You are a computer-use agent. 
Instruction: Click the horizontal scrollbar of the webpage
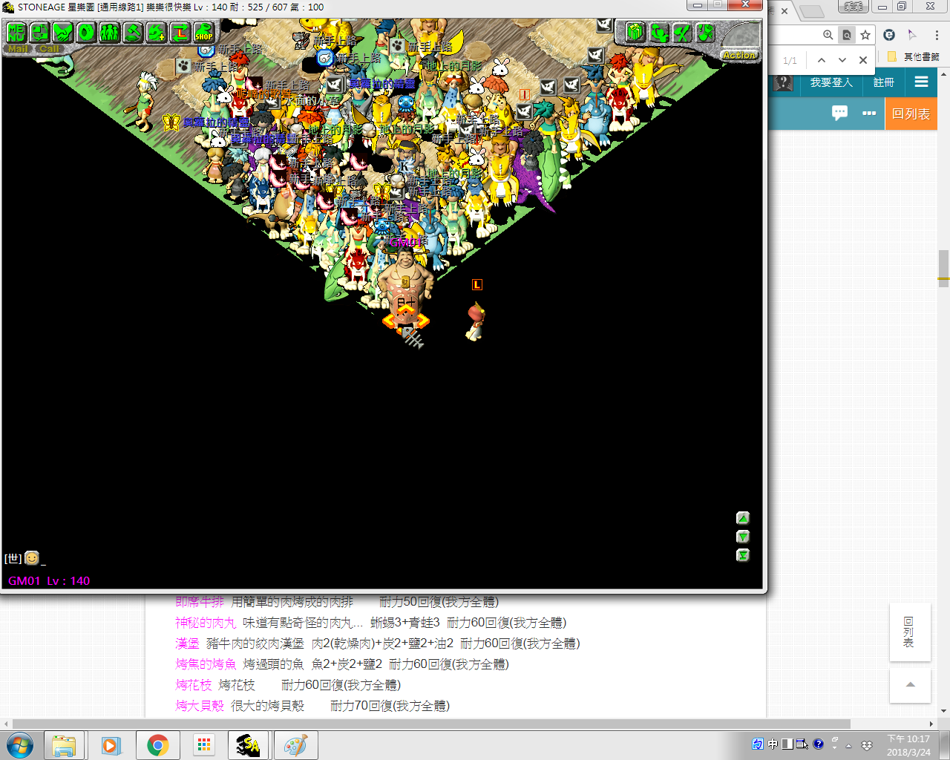point(431,724)
